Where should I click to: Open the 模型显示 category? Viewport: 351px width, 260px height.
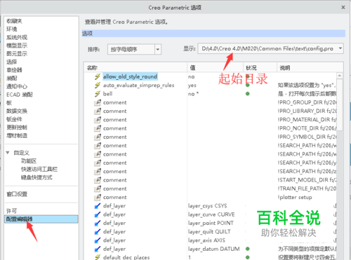tap(17, 46)
